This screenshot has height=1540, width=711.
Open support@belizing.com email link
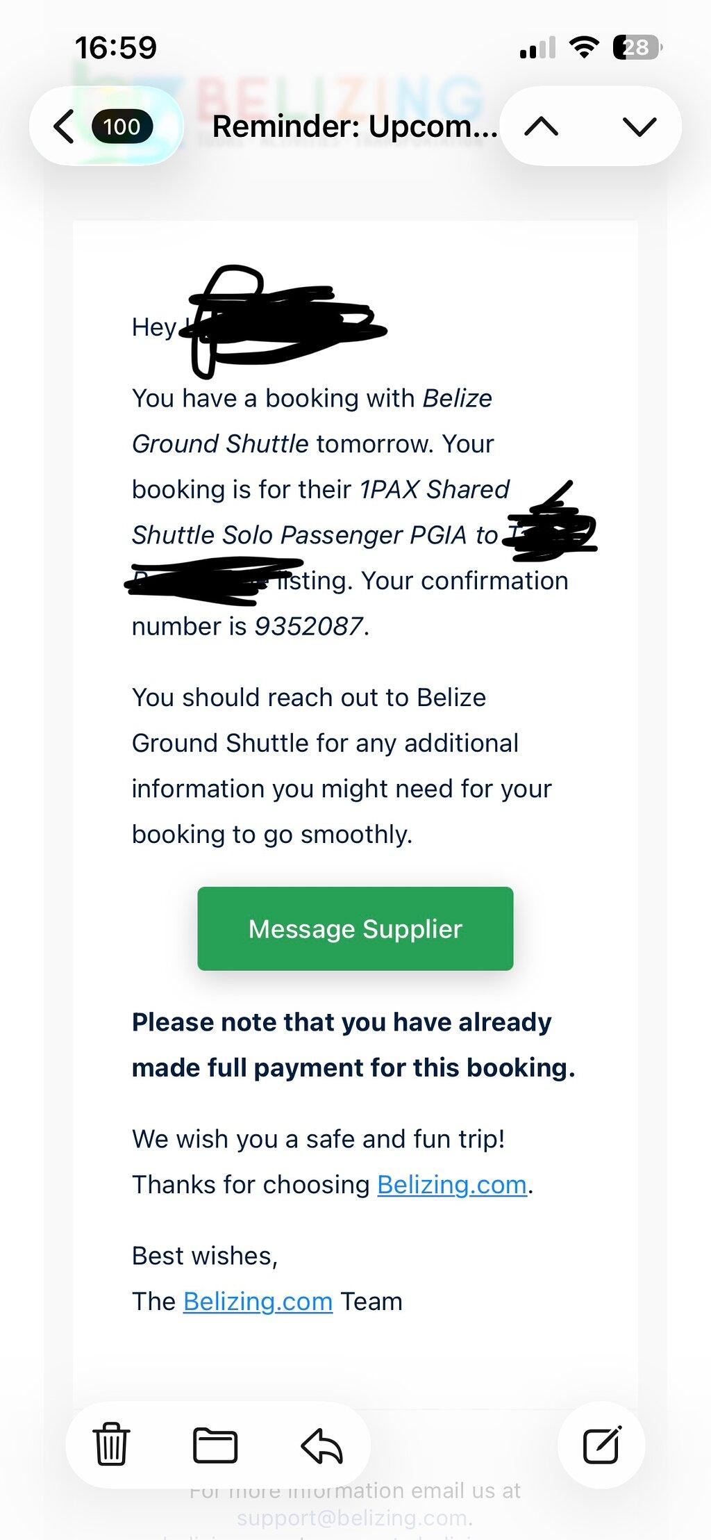[x=353, y=1518]
